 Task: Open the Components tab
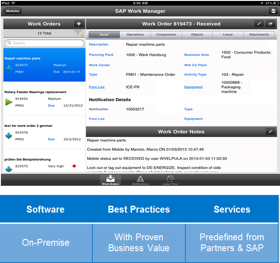[x=166, y=35]
